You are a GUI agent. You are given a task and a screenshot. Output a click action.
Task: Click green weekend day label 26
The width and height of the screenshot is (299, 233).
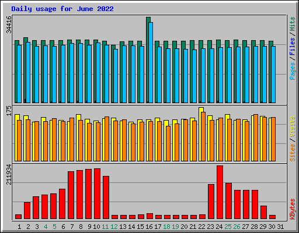tap(237, 227)
